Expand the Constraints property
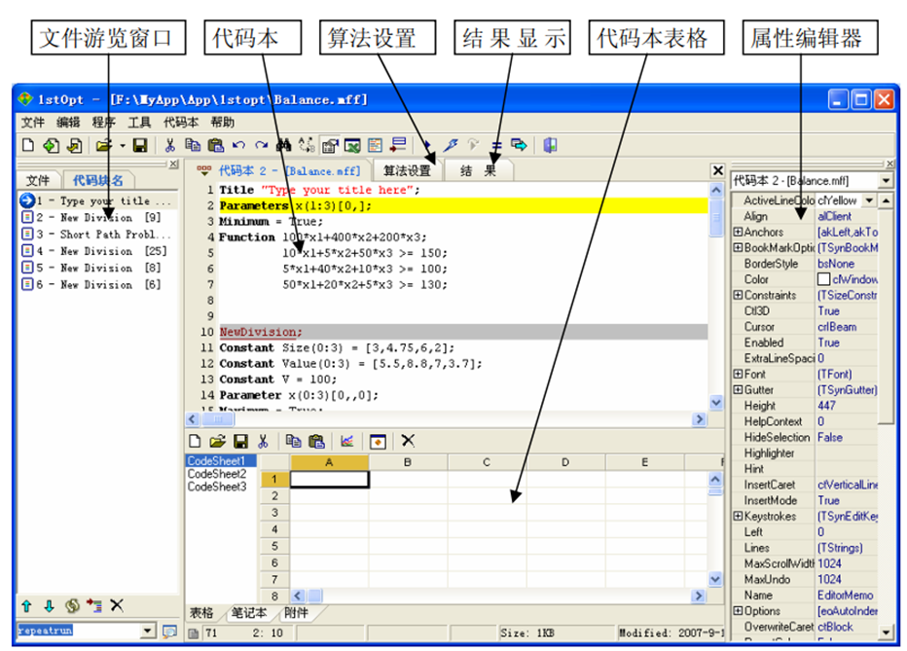 tap(738, 295)
